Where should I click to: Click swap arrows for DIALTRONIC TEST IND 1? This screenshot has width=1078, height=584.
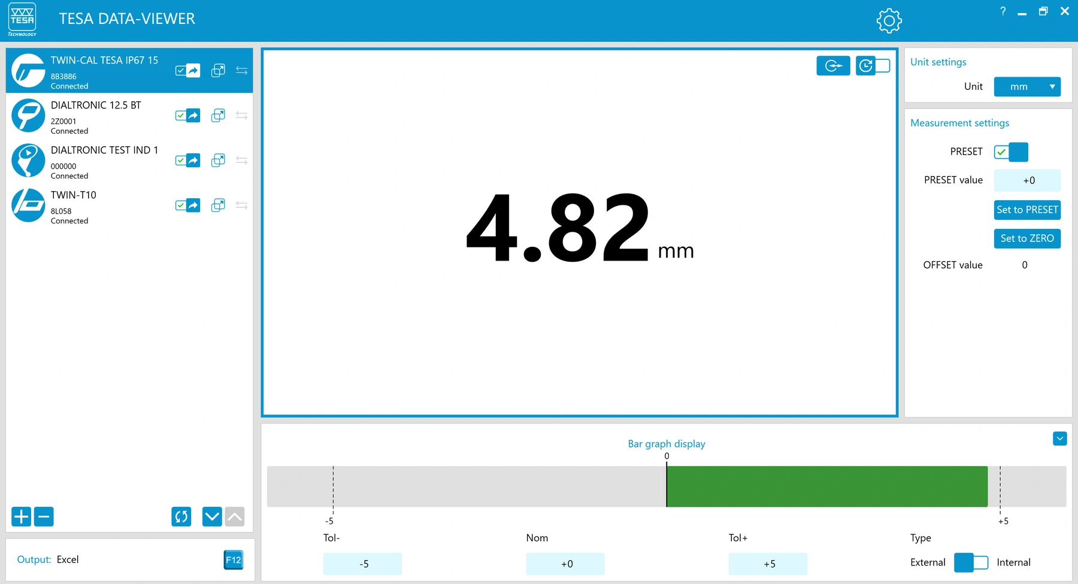[x=241, y=161]
